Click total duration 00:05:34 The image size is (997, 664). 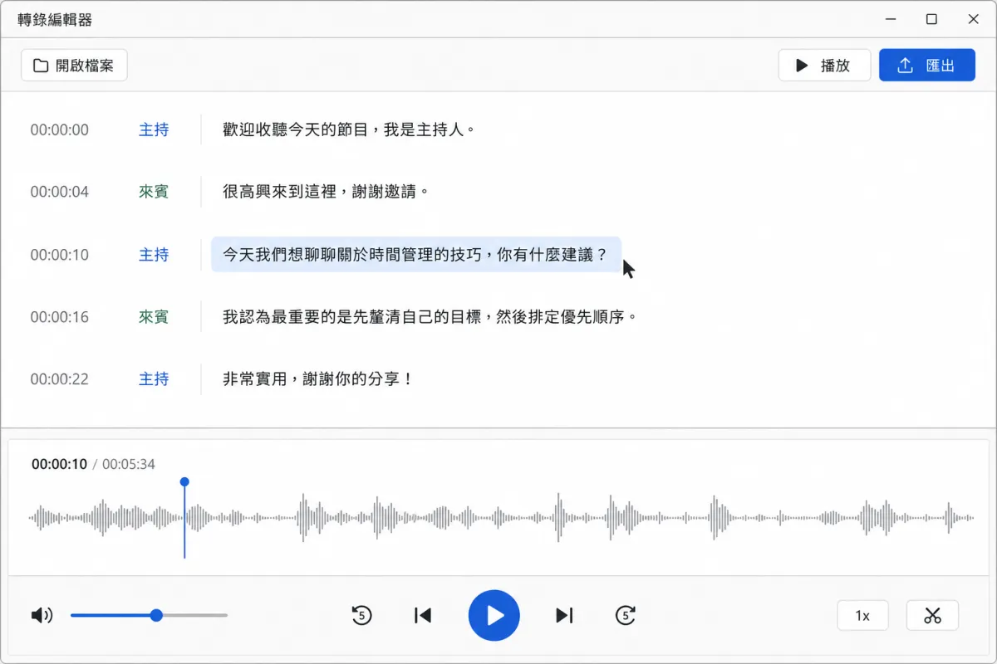point(129,464)
